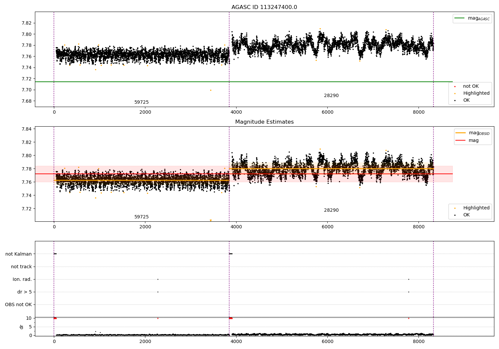Click the green mag AGASC legend line
This screenshot has height=349, width=499.
[460, 18]
